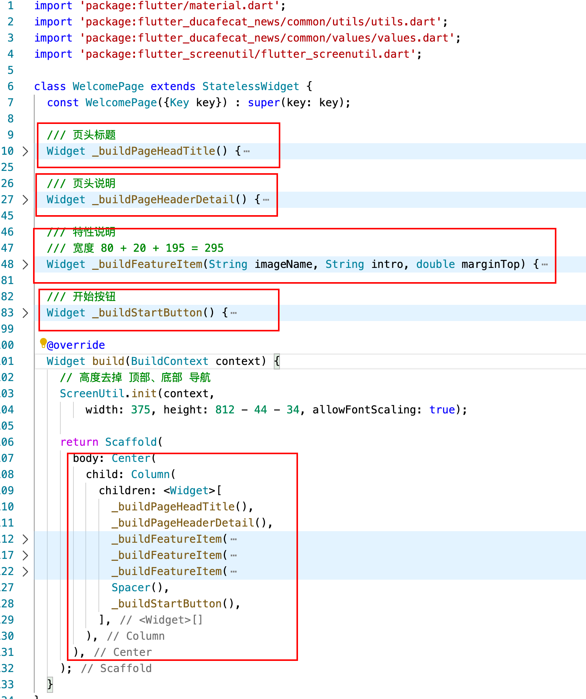Expand the fold arrow for _buildPageHeadTitle declaration
The image size is (586, 699).
click(25, 151)
